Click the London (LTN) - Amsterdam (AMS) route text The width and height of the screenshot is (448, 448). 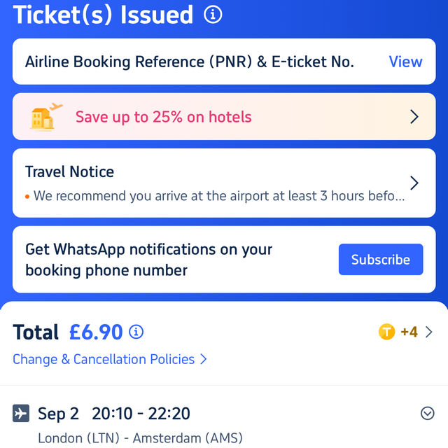tap(140, 438)
